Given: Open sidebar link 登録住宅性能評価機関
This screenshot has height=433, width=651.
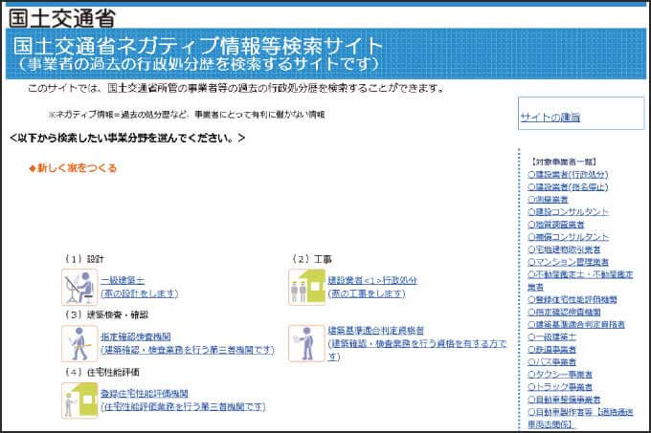Looking at the screenshot, I should click(572, 299).
